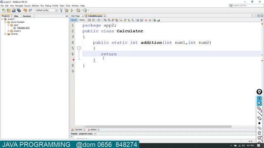Image resolution: width=264 pixels, height=148 pixels.
Task: Select the eraser annotation tool
Action: pos(259,118)
